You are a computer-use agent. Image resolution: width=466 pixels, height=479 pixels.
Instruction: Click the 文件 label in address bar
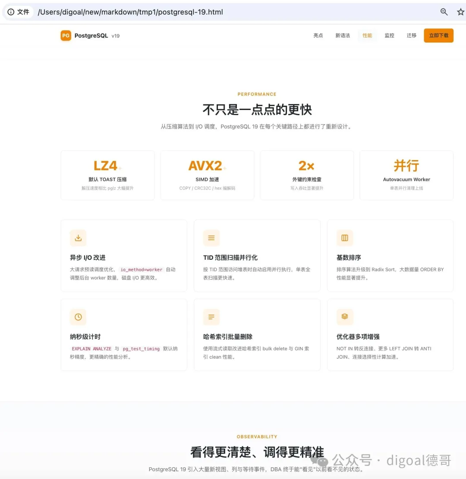coord(23,12)
